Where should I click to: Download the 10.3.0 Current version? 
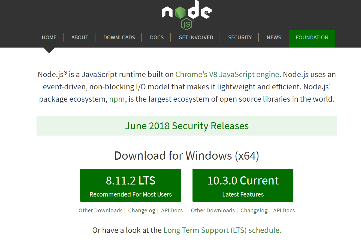tap(243, 185)
